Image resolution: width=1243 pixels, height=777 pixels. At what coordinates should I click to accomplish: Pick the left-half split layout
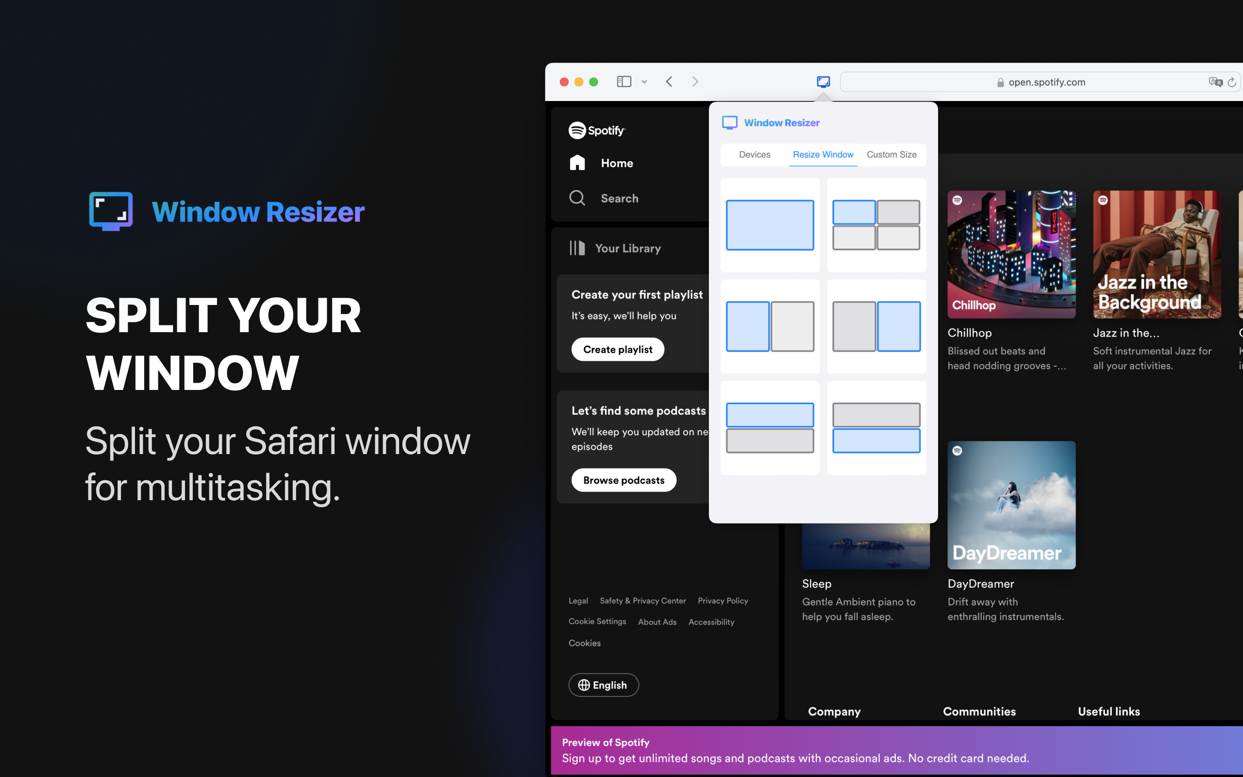point(770,326)
